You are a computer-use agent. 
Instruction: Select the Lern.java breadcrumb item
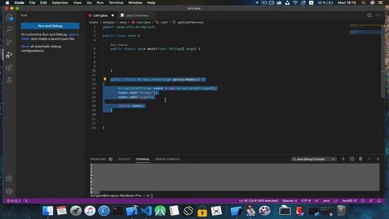point(143,23)
